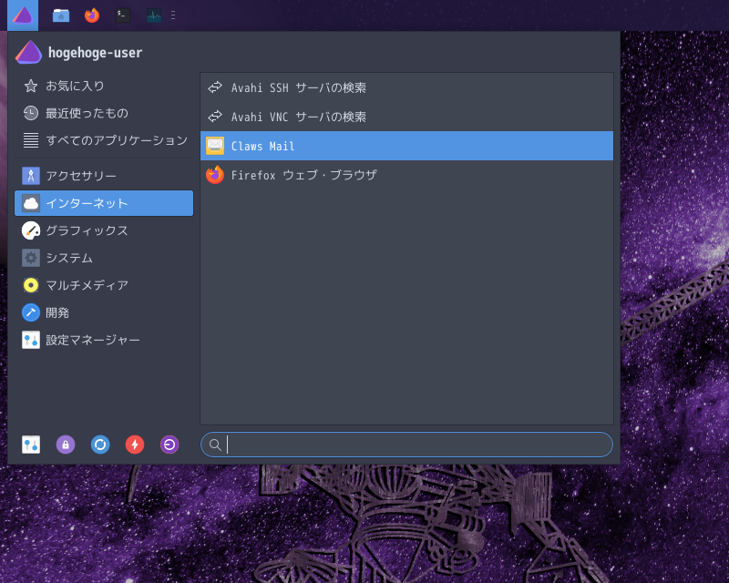
Task: Focus the application search field
Action: pyautogui.click(x=406, y=445)
